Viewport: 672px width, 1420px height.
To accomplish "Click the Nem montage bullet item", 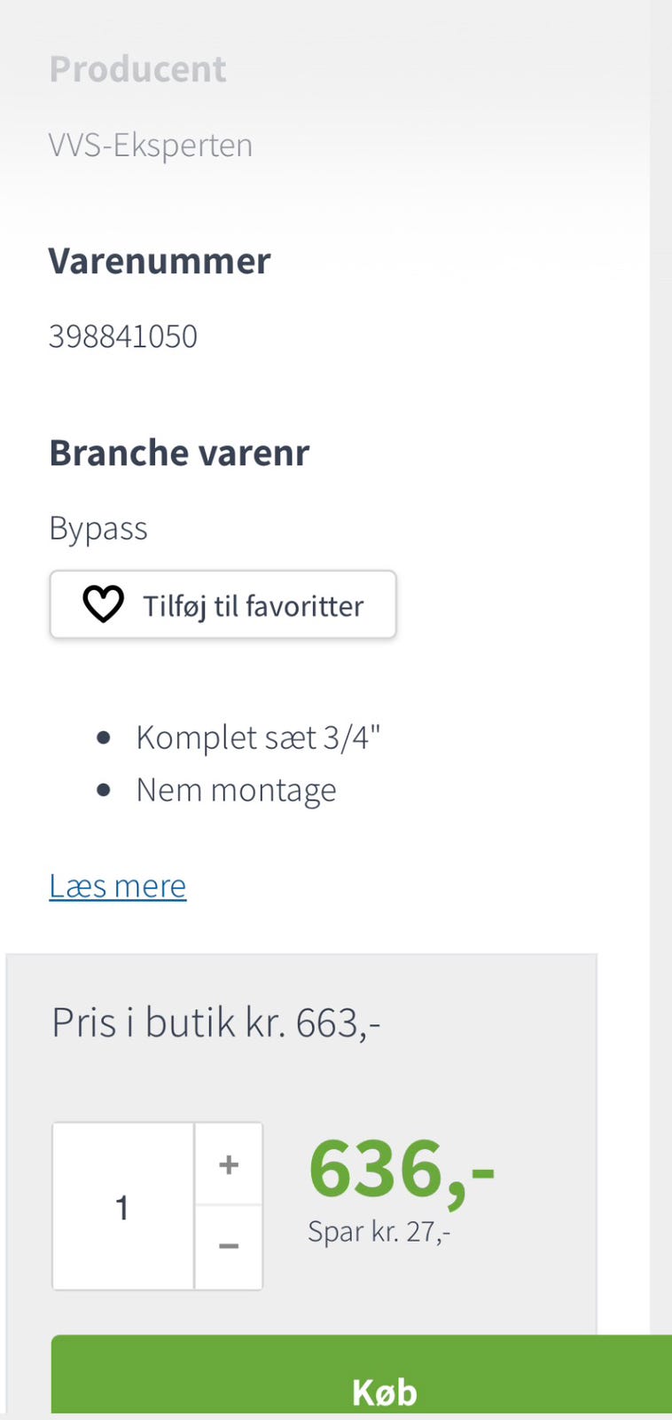I will point(236,790).
